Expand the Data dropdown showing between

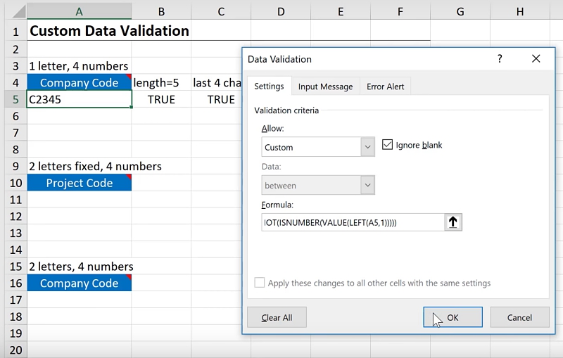point(367,185)
